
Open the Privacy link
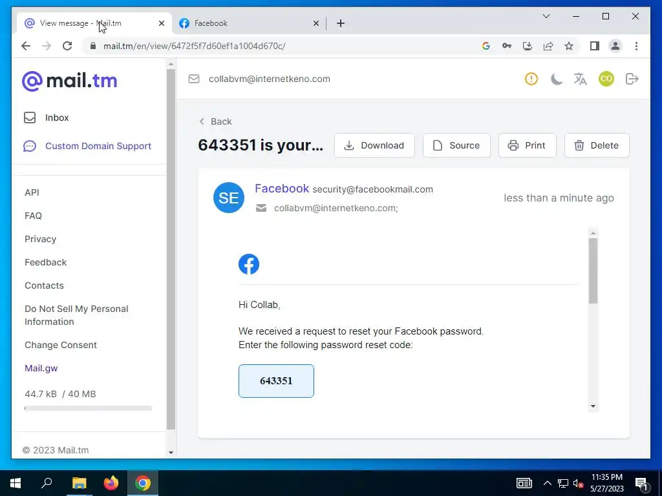[40, 239]
